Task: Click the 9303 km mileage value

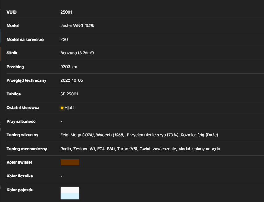Action: click(69, 67)
